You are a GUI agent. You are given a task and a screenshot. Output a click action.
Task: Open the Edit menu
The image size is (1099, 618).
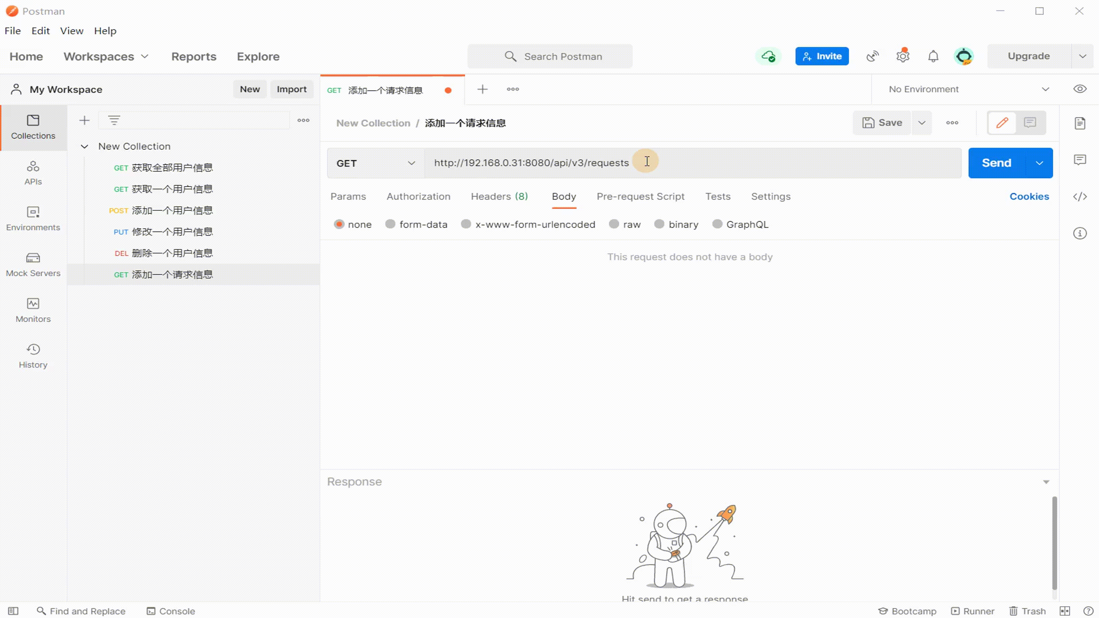pos(41,31)
